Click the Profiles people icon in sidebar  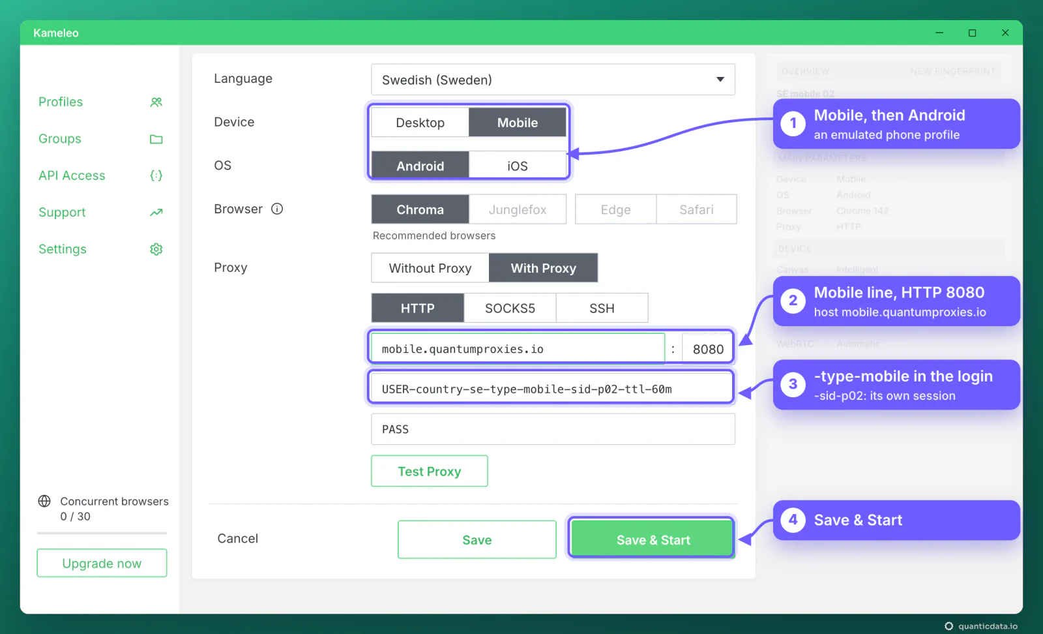pyautogui.click(x=156, y=102)
